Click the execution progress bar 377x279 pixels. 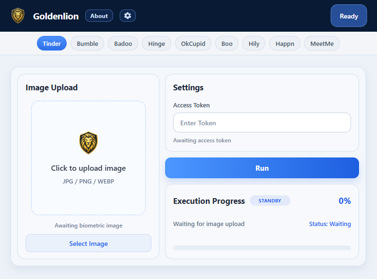click(x=262, y=248)
